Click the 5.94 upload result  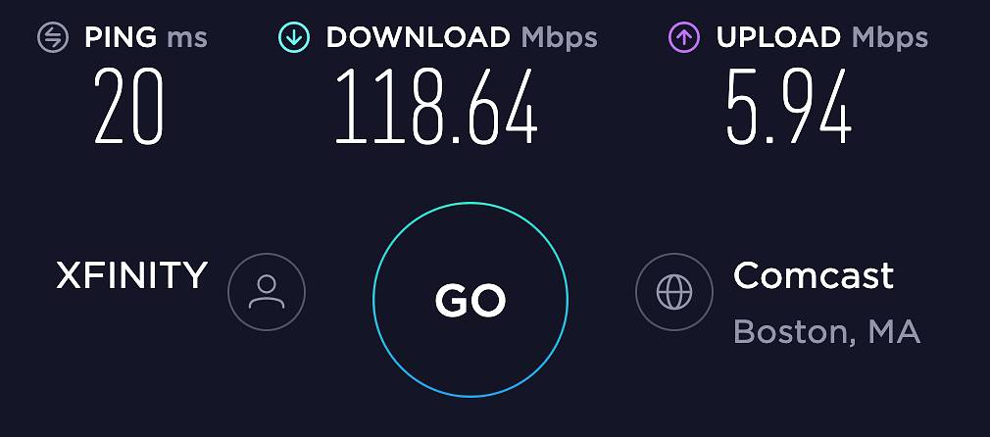tap(788, 106)
